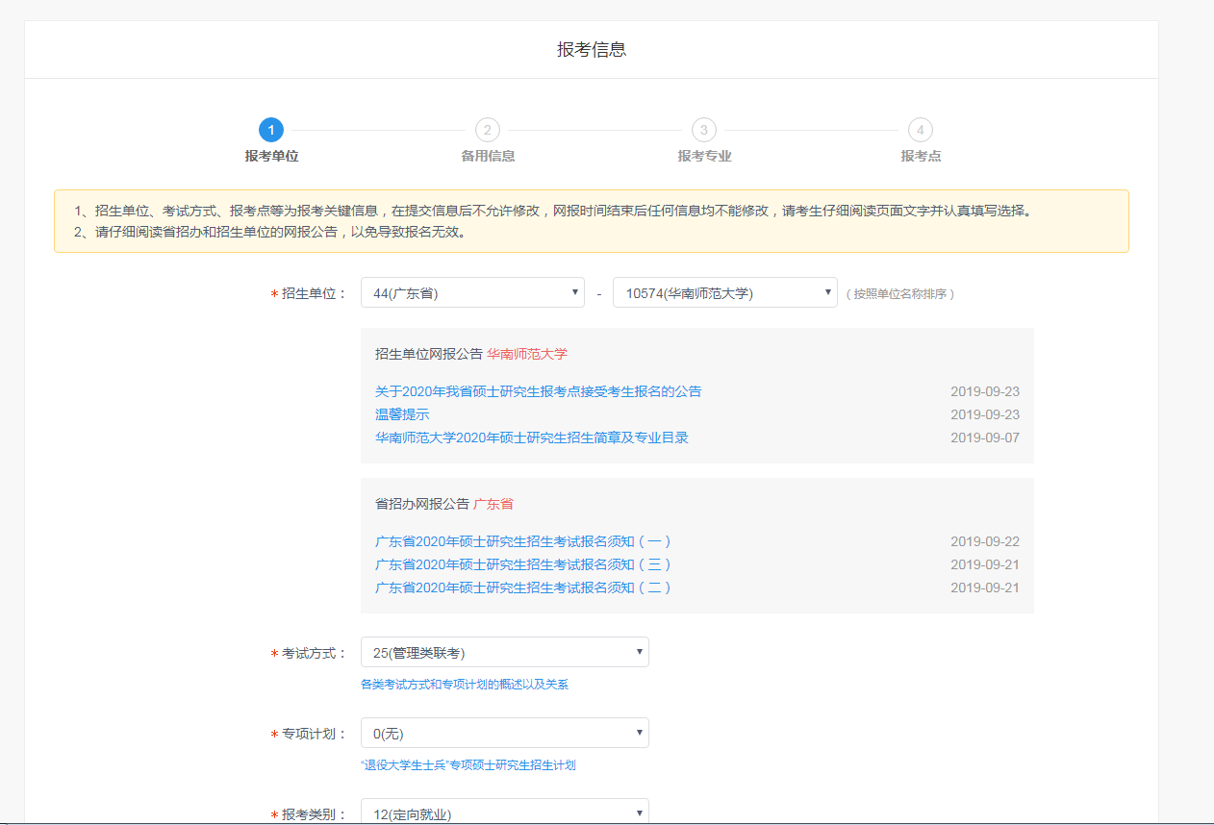Click the 考试方式 dropdown arrow icon
This screenshot has height=825, width=1214.
pos(638,651)
